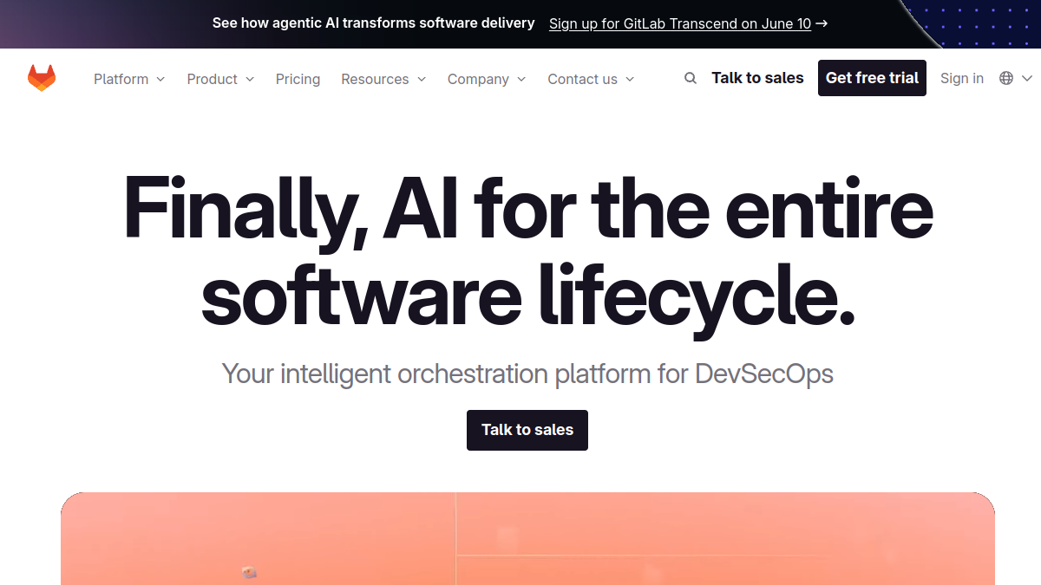Click the GitLab fox logo
1041x585 pixels.
(x=42, y=78)
